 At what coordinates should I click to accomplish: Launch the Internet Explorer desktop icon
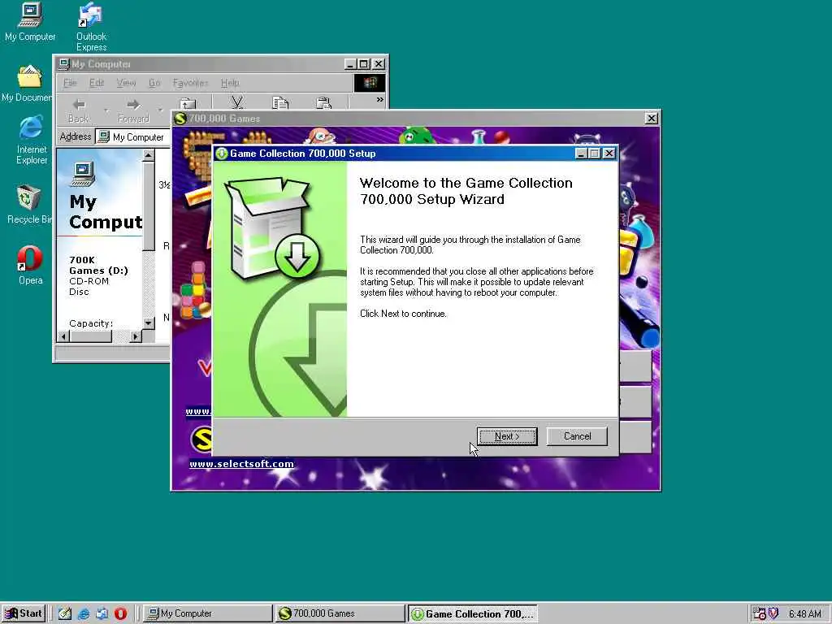coord(32,140)
